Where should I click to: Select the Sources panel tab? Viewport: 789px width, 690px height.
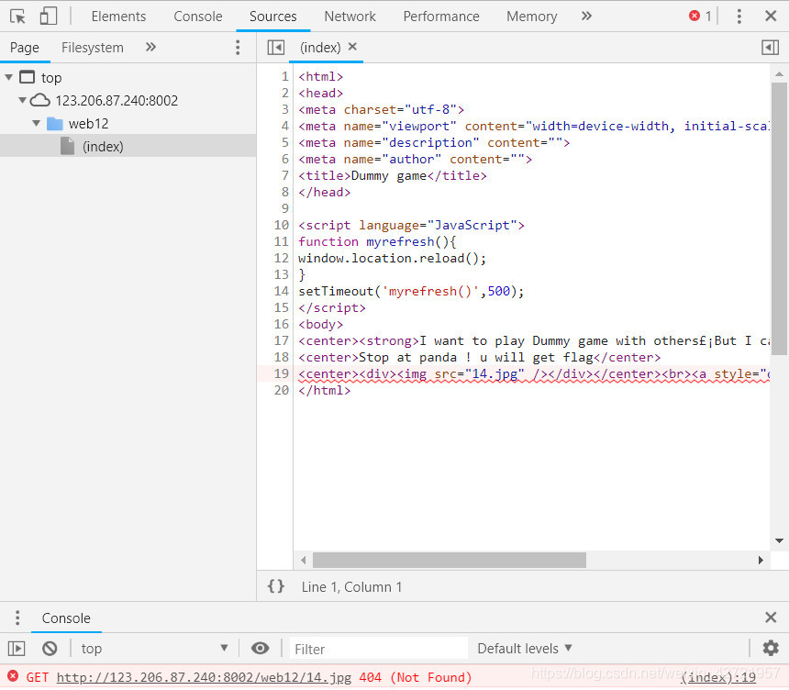(272, 17)
